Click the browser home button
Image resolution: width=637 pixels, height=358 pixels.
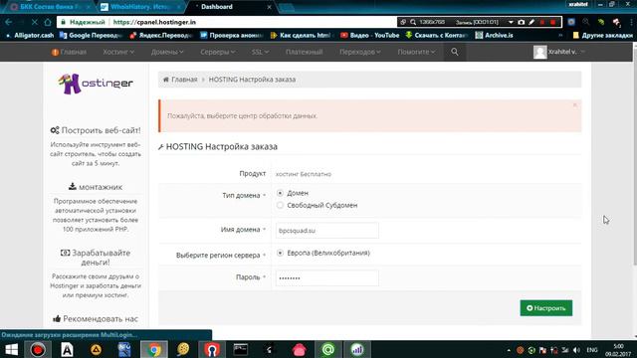[x=48, y=22]
